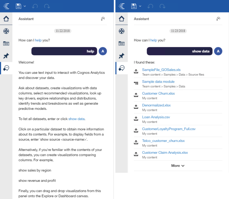The height and width of the screenshot is (199, 229).
Task: Open navigation menu icon in left panel
Action: click(x=6, y=6)
